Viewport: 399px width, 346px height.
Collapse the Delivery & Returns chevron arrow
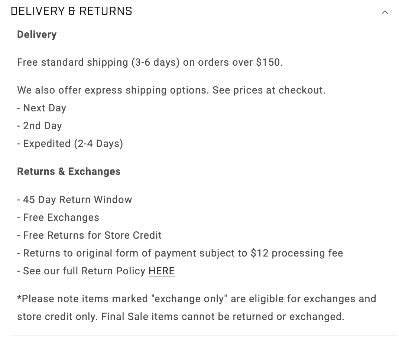[385, 12]
